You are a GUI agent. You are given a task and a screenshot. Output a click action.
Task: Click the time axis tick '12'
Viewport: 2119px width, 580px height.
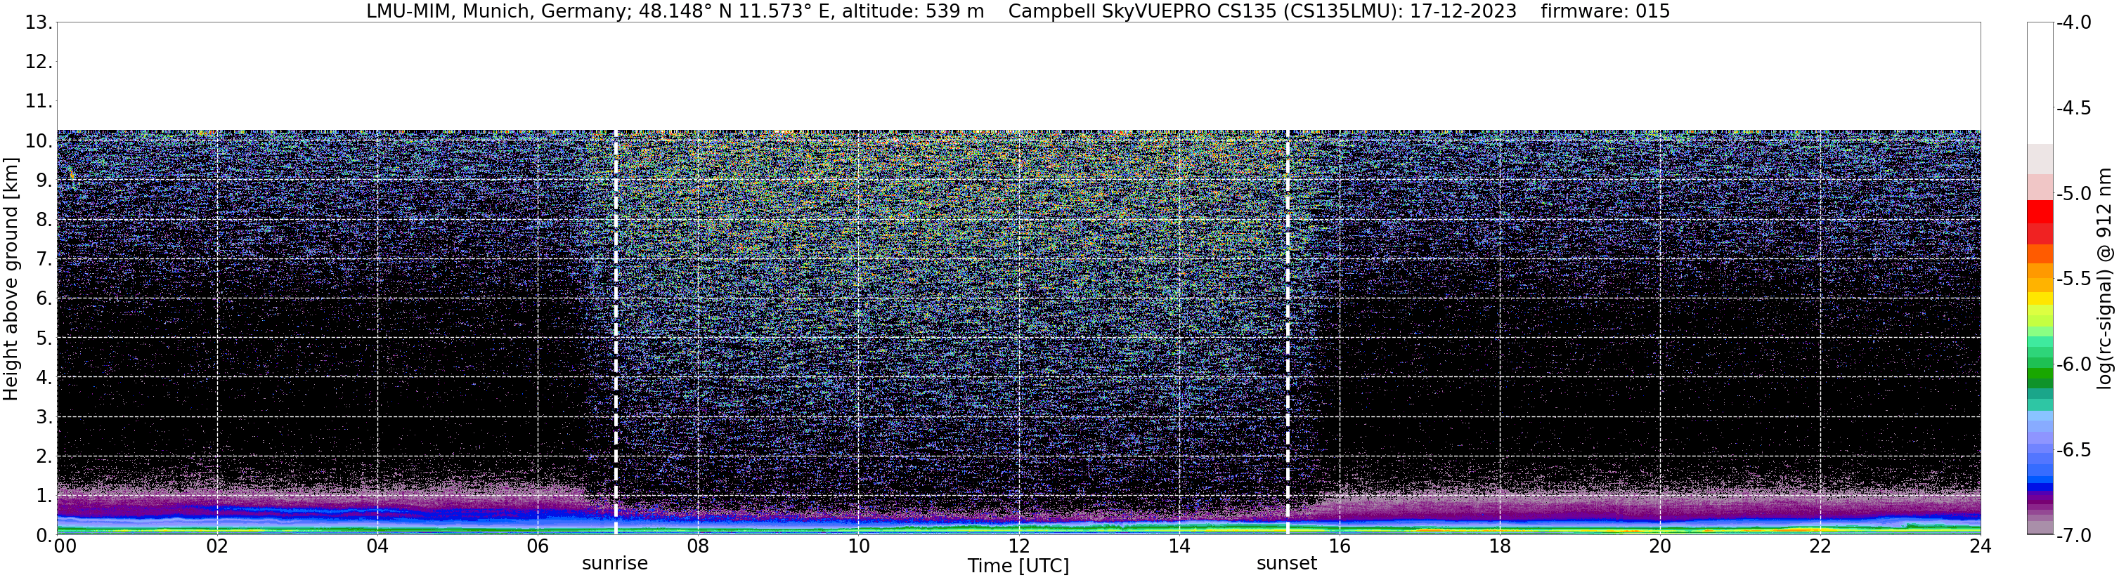[1018, 546]
